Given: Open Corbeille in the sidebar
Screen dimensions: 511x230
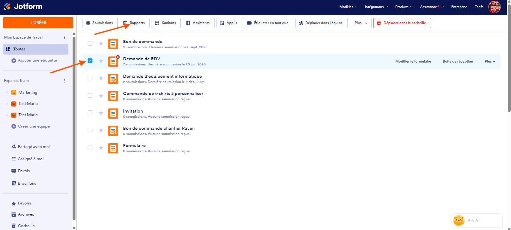Looking at the screenshot, I should click(x=23, y=226).
